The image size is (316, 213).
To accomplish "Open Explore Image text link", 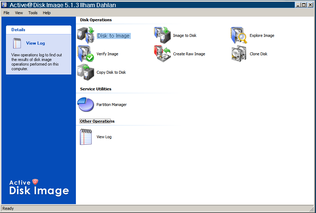I will [262, 35].
